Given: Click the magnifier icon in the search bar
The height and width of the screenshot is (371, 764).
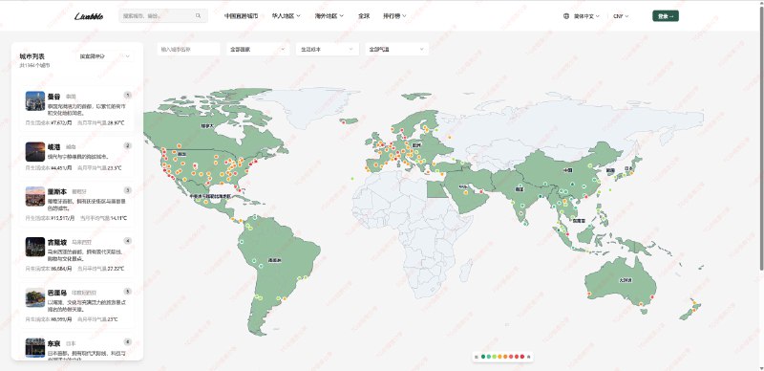Looking at the screenshot, I should 198,15.
